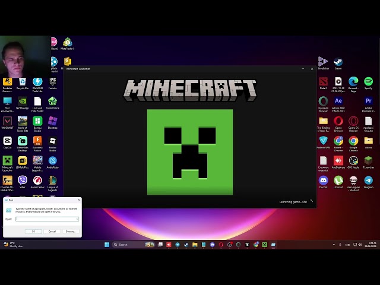The width and height of the screenshot is (380, 285).
Task: Select the Bloxstrap desktop icon
Action: (53, 123)
